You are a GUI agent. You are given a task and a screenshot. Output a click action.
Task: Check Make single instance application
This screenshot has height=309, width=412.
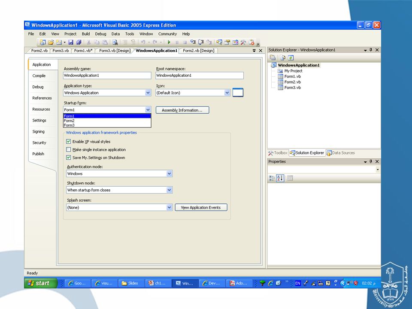pos(69,149)
